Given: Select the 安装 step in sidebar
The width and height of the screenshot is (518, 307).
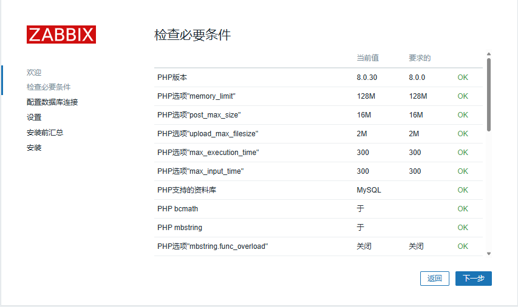Looking at the screenshot, I should 34,148.
